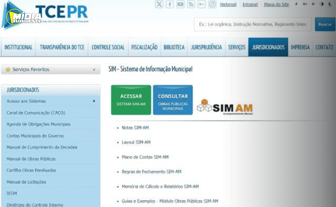This screenshot has width=336, height=207.
Task: Open the Serviços menu
Action: click(237, 47)
